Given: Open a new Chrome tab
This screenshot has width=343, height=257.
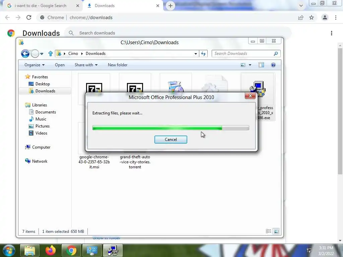Looking at the screenshot, I should (x=170, y=6).
